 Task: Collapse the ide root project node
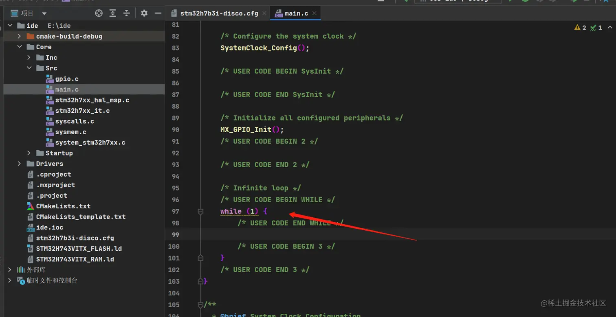pyautogui.click(x=10, y=26)
